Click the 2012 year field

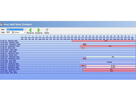[9, 32]
